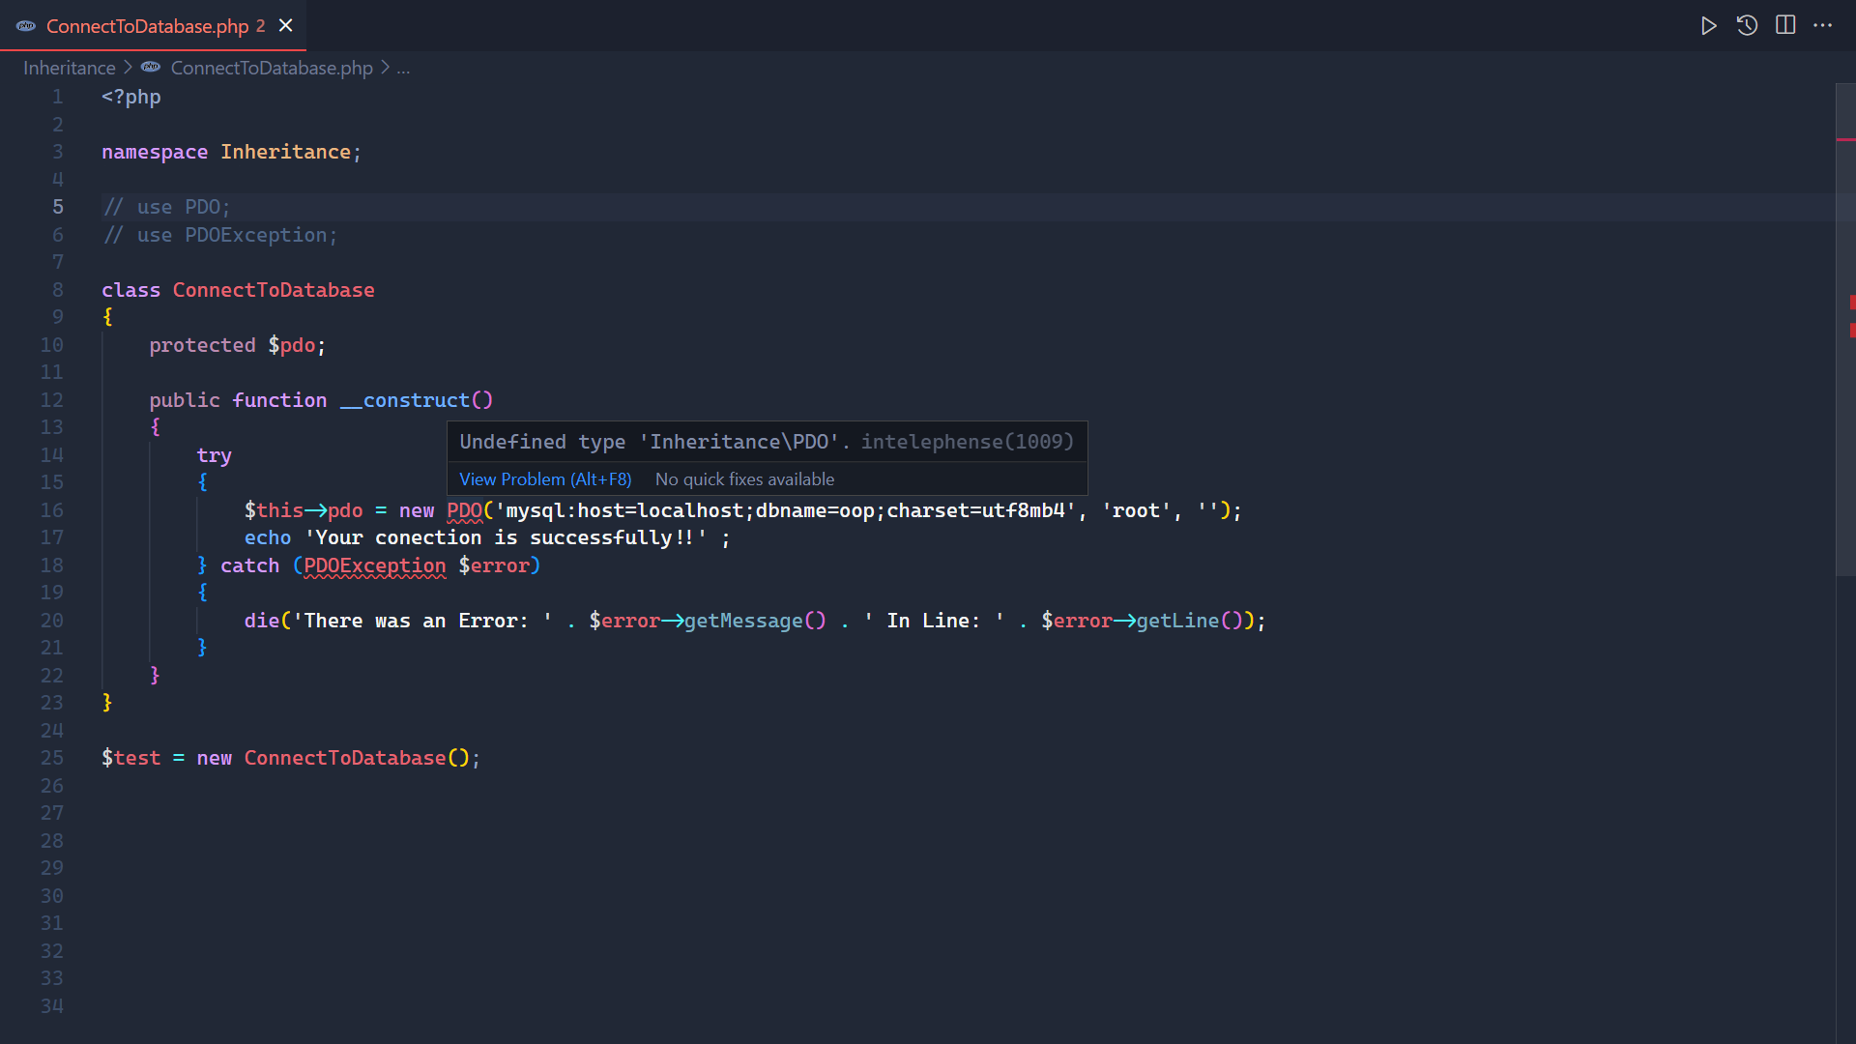This screenshot has width=1856, height=1044.
Task: Click 'catch' keyword on line 18
Action: click(249, 565)
